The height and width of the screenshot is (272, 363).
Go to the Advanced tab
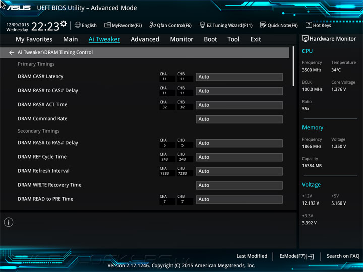(145, 39)
